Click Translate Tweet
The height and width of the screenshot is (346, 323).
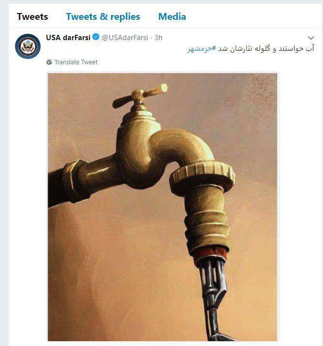click(76, 62)
